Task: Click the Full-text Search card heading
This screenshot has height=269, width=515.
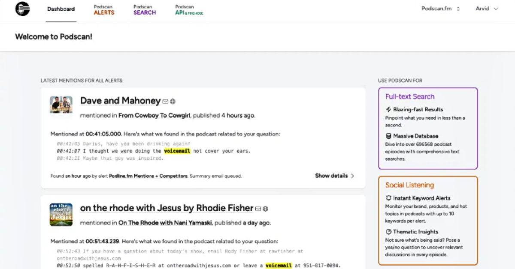Action: point(410,97)
